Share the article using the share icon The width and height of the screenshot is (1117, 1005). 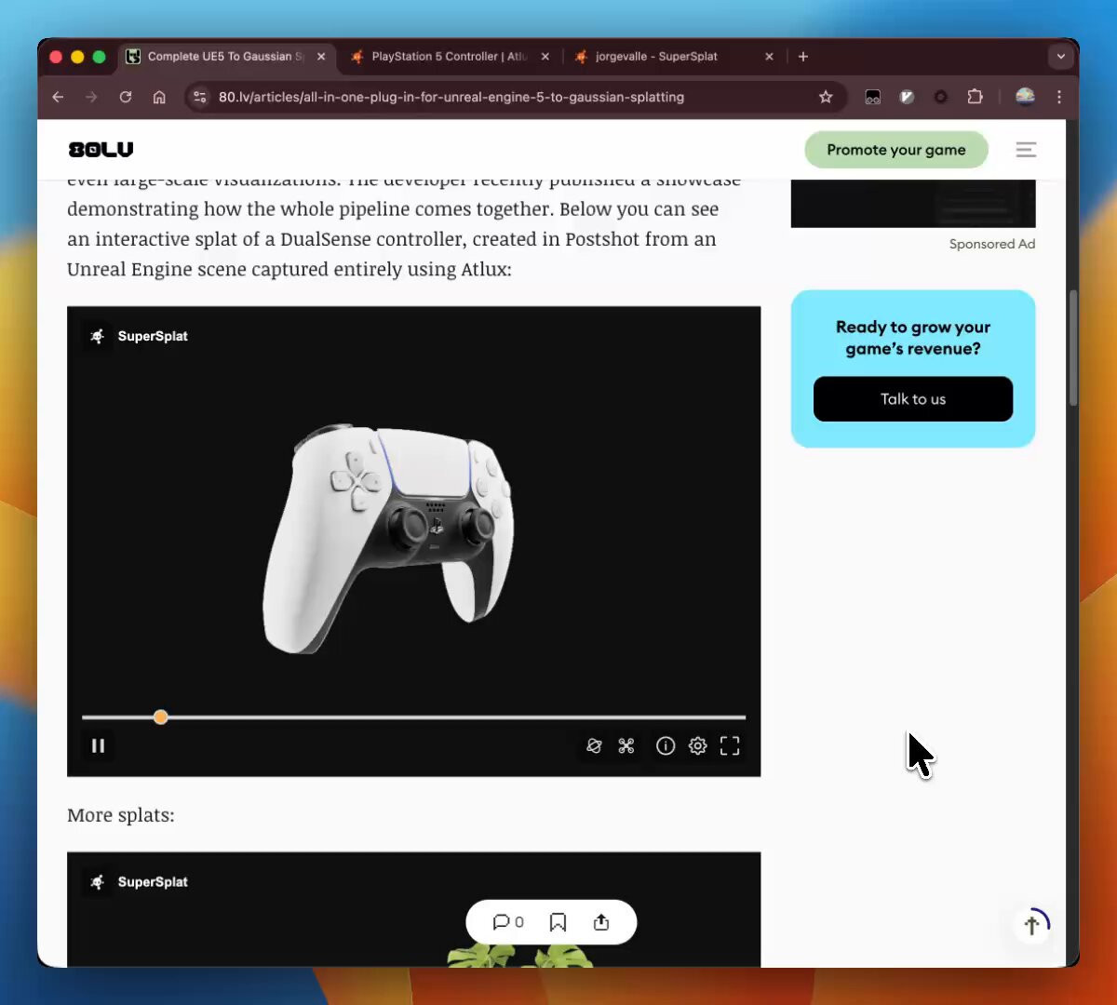click(601, 922)
